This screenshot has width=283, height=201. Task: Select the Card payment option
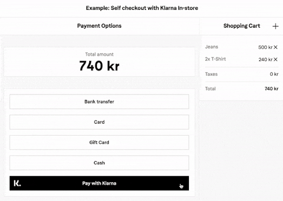99,122
